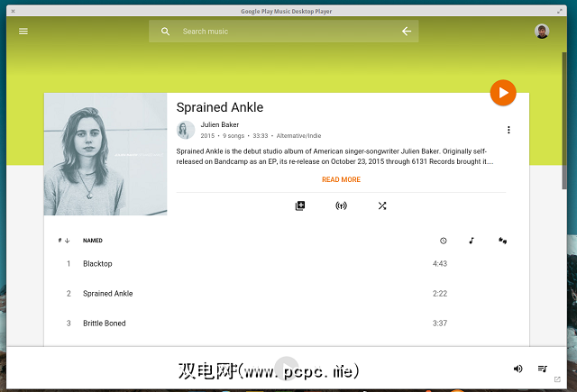Click the 3:37 duration of Brittle Boned
Viewport: 577px width, 392px height.
(440, 324)
